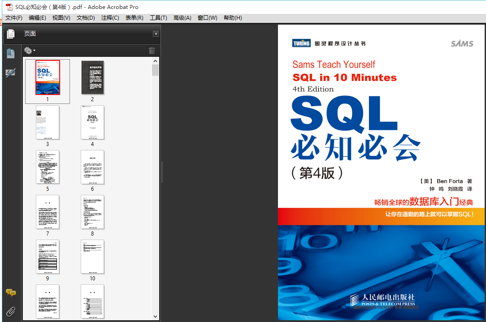The height and width of the screenshot is (322, 486).
Task: Open the Attachments paperclip panel
Action: [11, 311]
